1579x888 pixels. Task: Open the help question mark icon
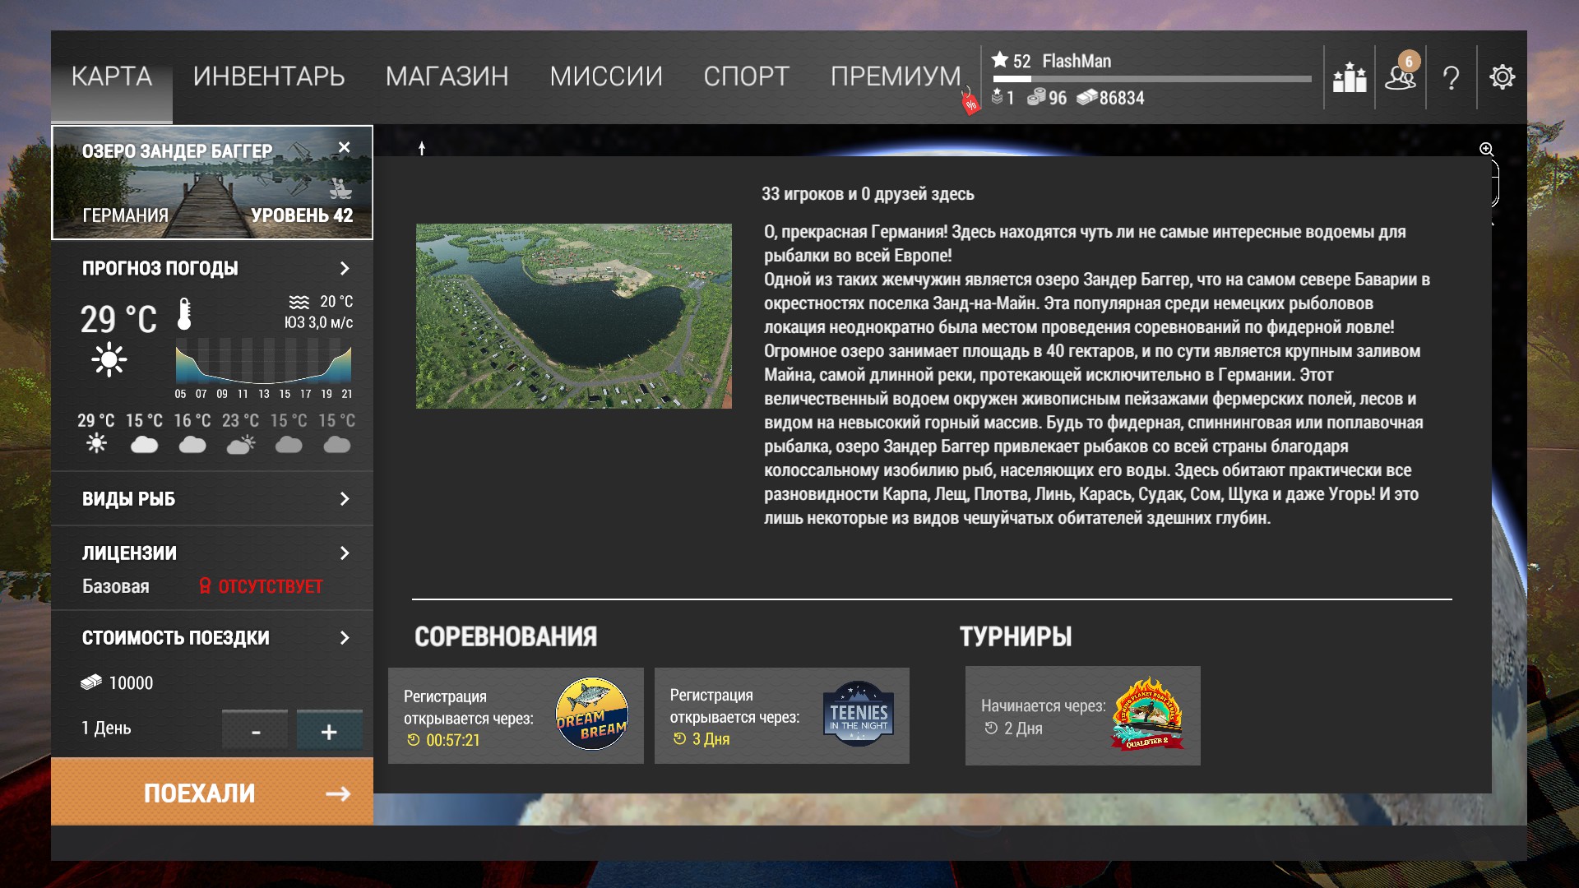click(x=1451, y=78)
